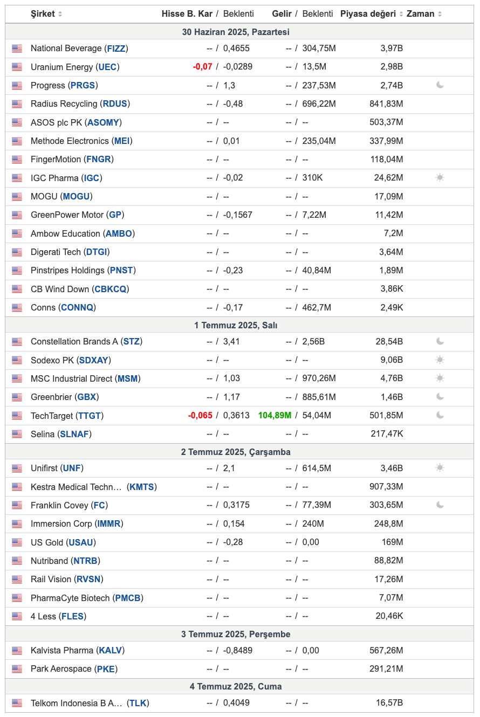The height and width of the screenshot is (717, 480).
Task: Click the -0,8489 forecast value
Action: pyautogui.click(x=238, y=650)
